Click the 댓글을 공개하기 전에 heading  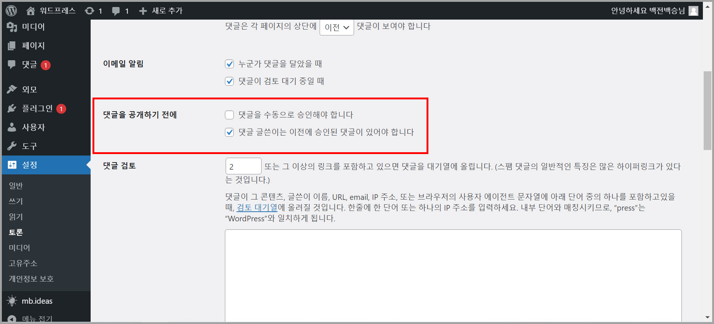pos(140,115)
